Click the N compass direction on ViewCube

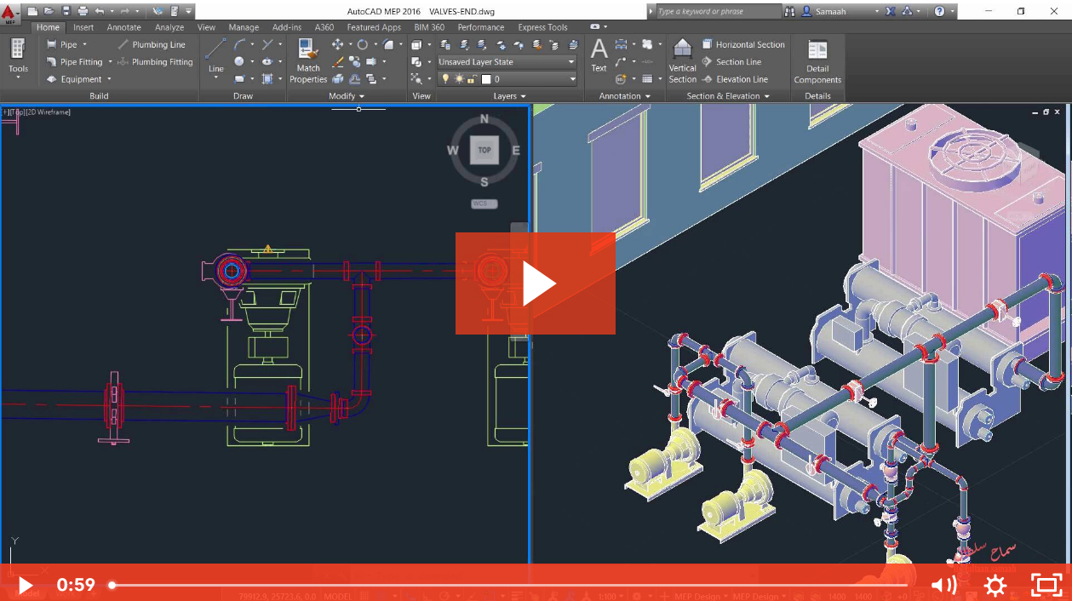484,119
